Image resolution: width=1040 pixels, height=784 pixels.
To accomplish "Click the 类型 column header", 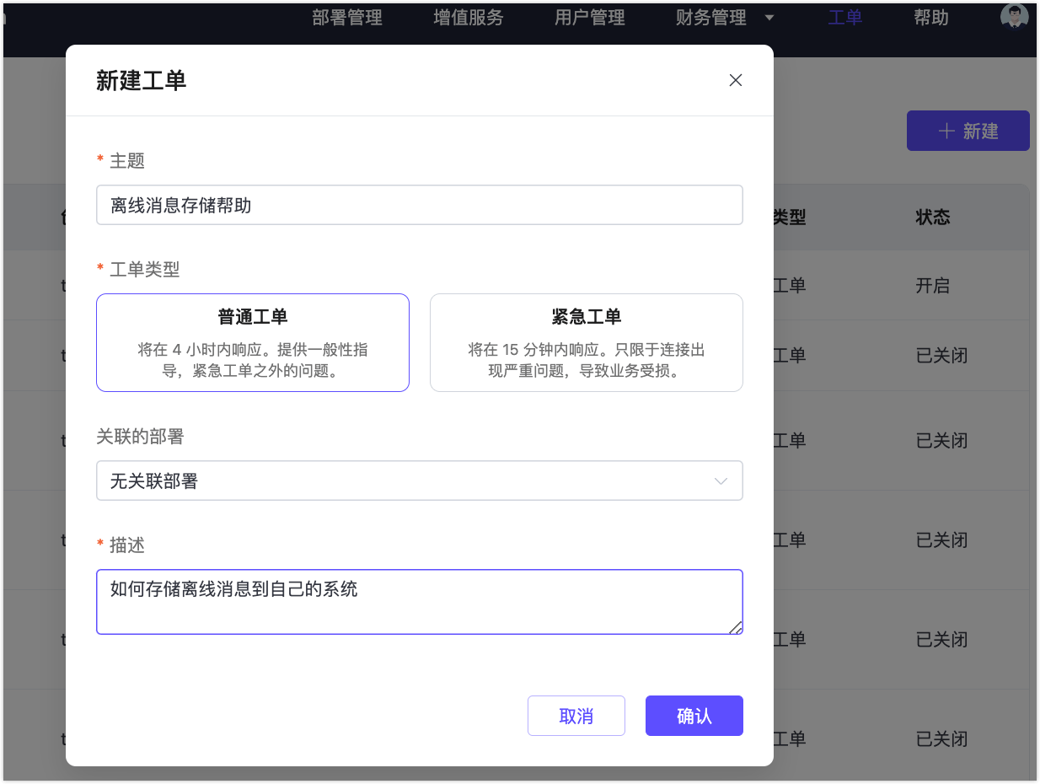I will (790, 217).
